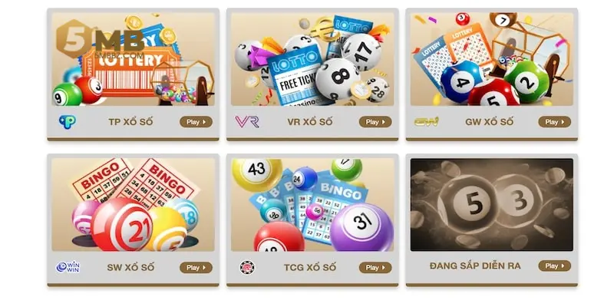Click the TCG poker chip logo
614x307 pixels.
point(247,267)
